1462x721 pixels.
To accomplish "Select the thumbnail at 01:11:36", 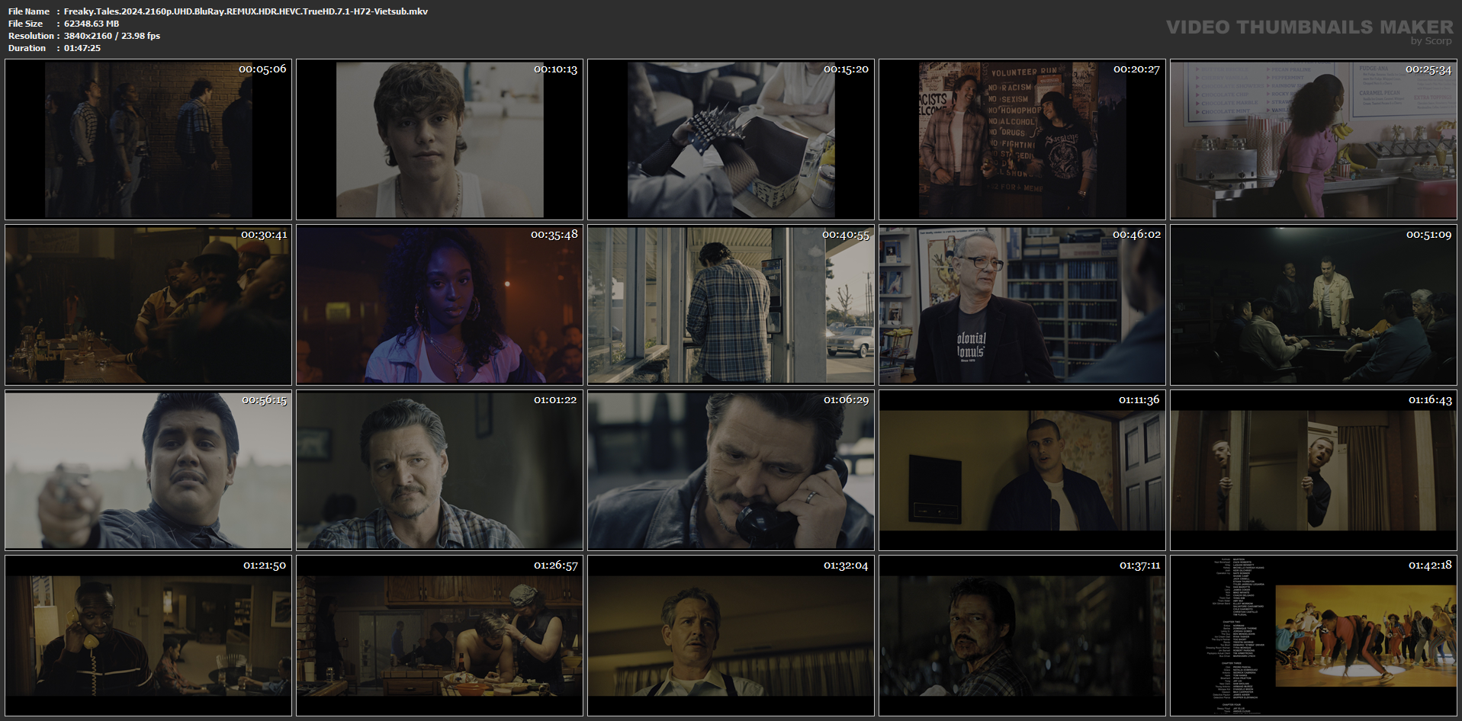I will click(1023, 470).
